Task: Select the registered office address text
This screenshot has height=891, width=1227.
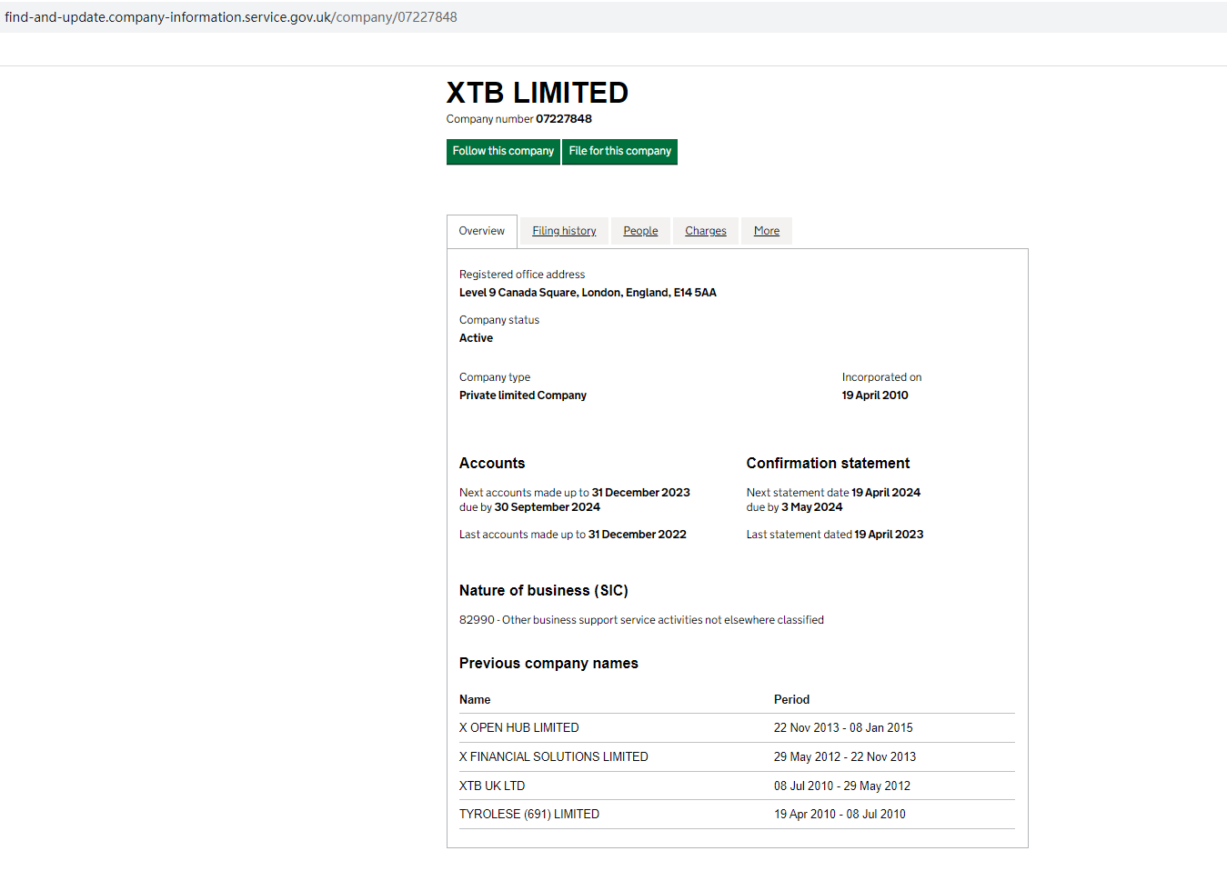Action: point(588,293)
